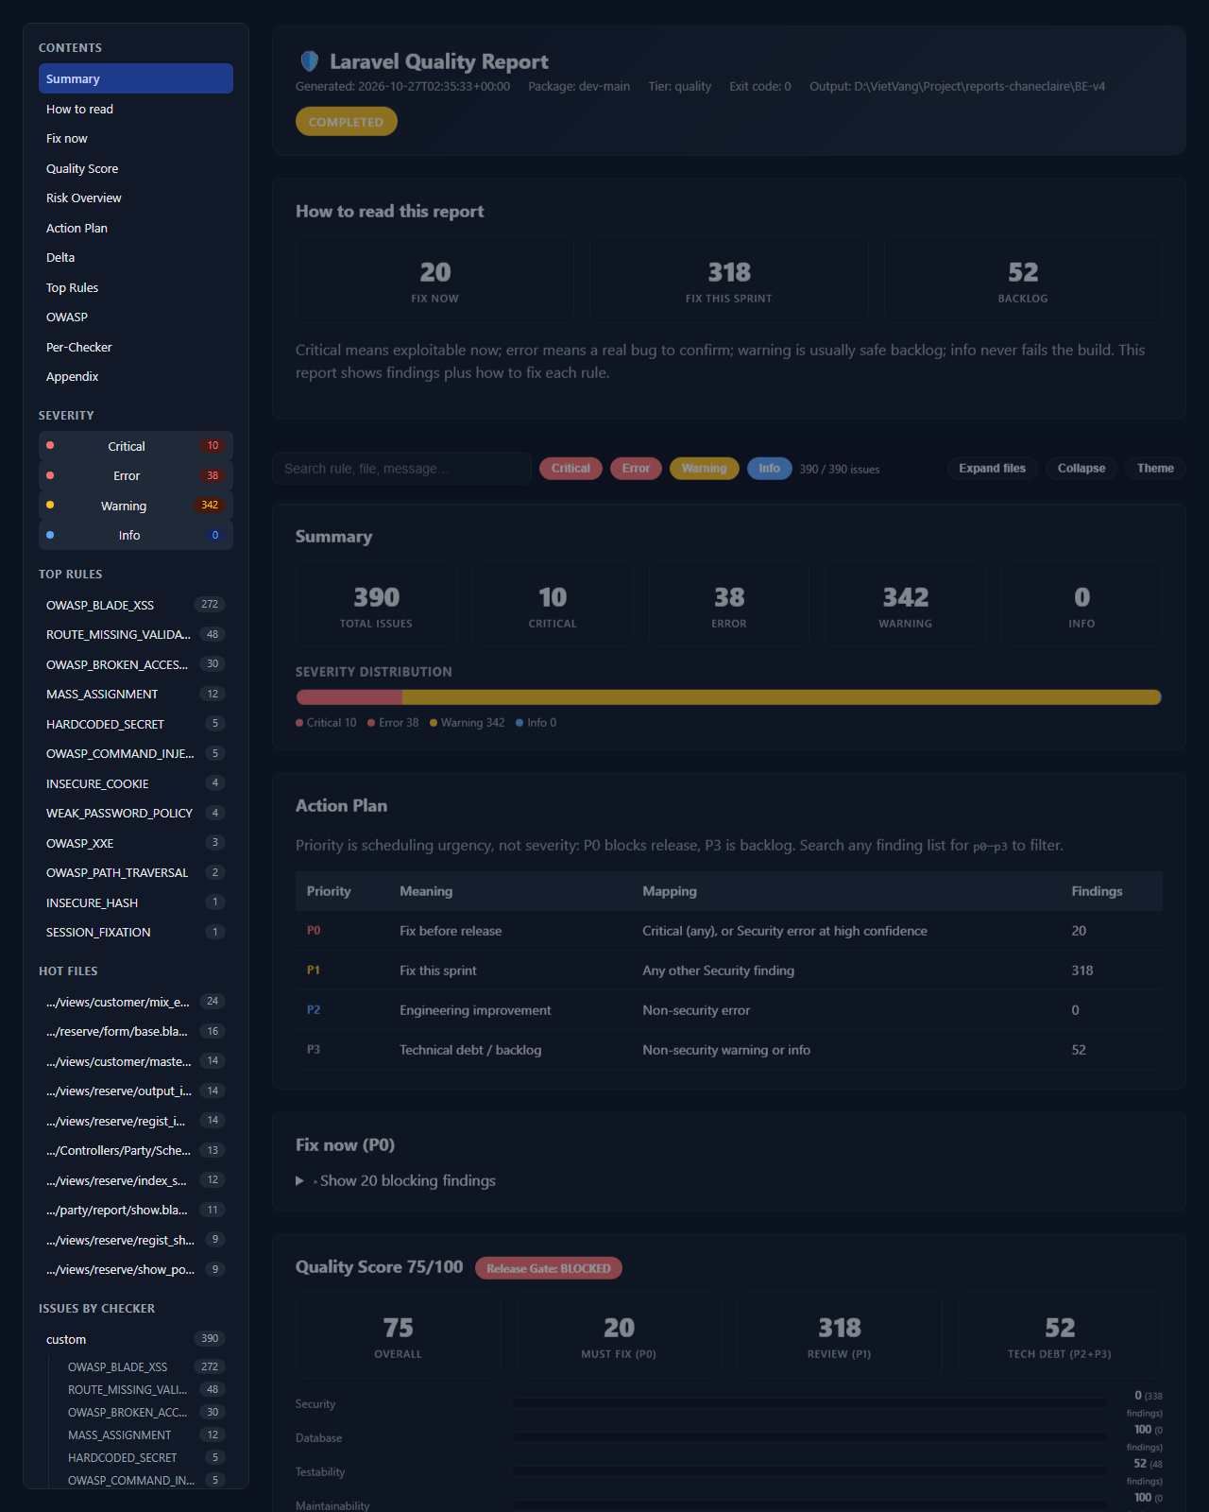Click the 20 Fix Now stat card
Viewport: 1209px width, 1512px height.
click(434, 280)
